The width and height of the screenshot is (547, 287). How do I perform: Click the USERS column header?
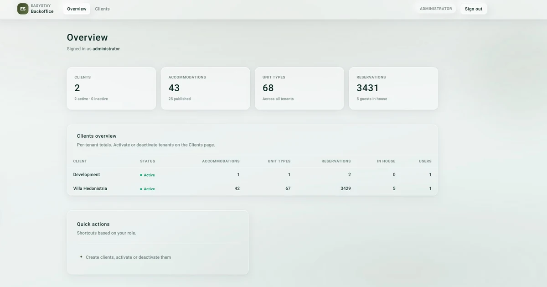coord(425,161)
